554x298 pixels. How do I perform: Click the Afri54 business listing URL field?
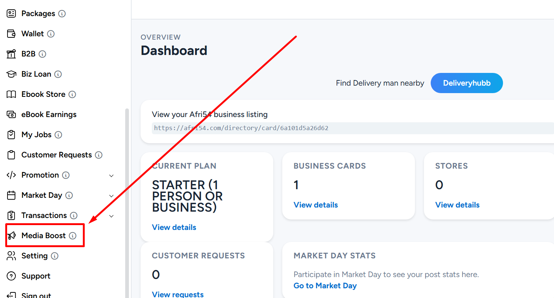pyautogui.click(x=352, y=128)
